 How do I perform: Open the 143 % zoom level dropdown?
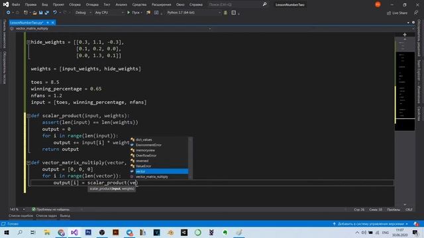point(17,210)
